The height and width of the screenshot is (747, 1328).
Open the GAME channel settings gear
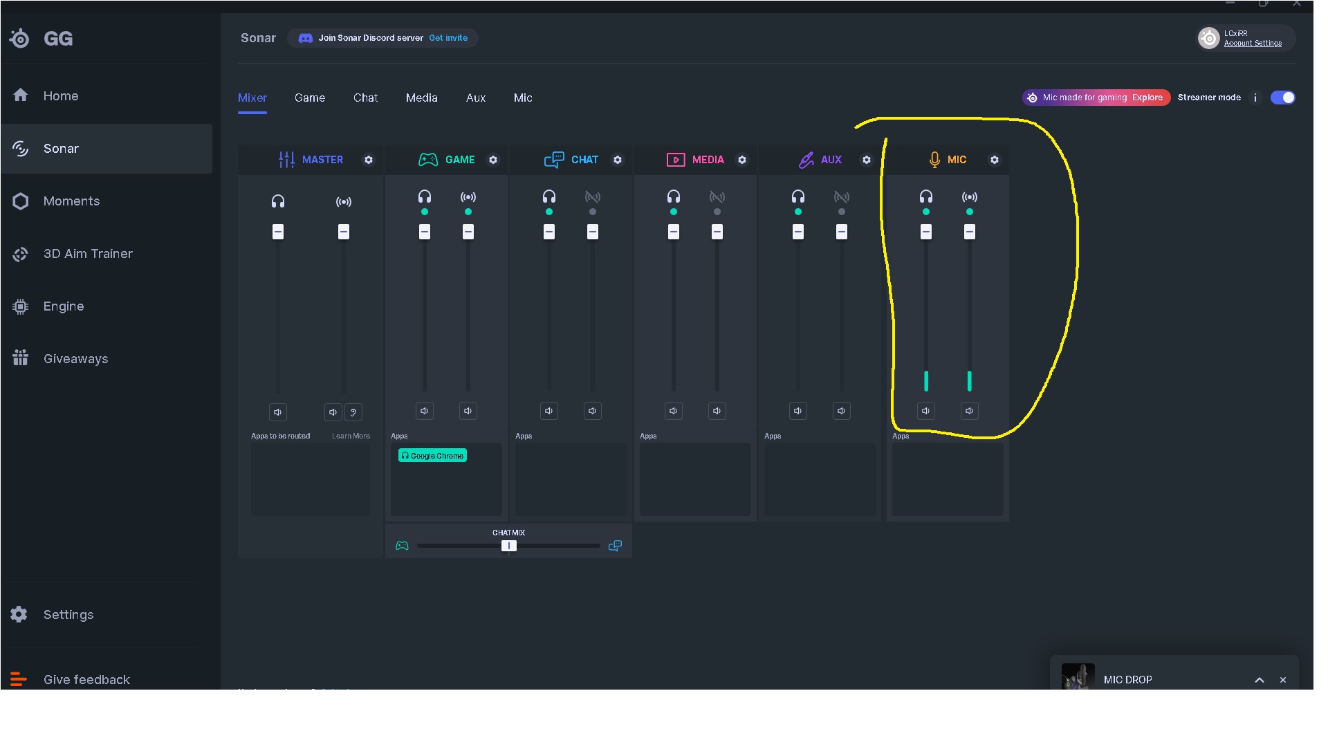tap(493, 160)
